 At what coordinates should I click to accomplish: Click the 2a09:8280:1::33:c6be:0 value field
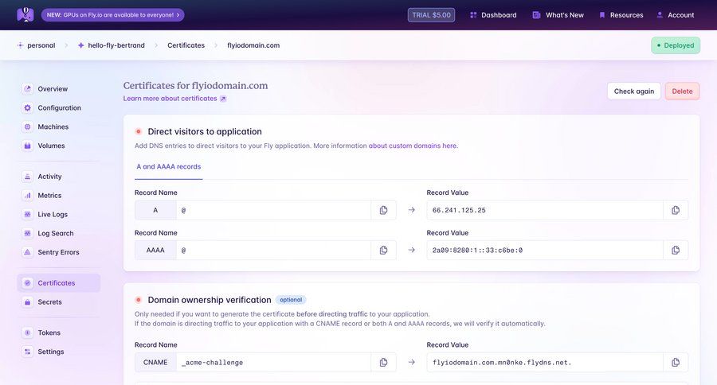tap(545, 251)
